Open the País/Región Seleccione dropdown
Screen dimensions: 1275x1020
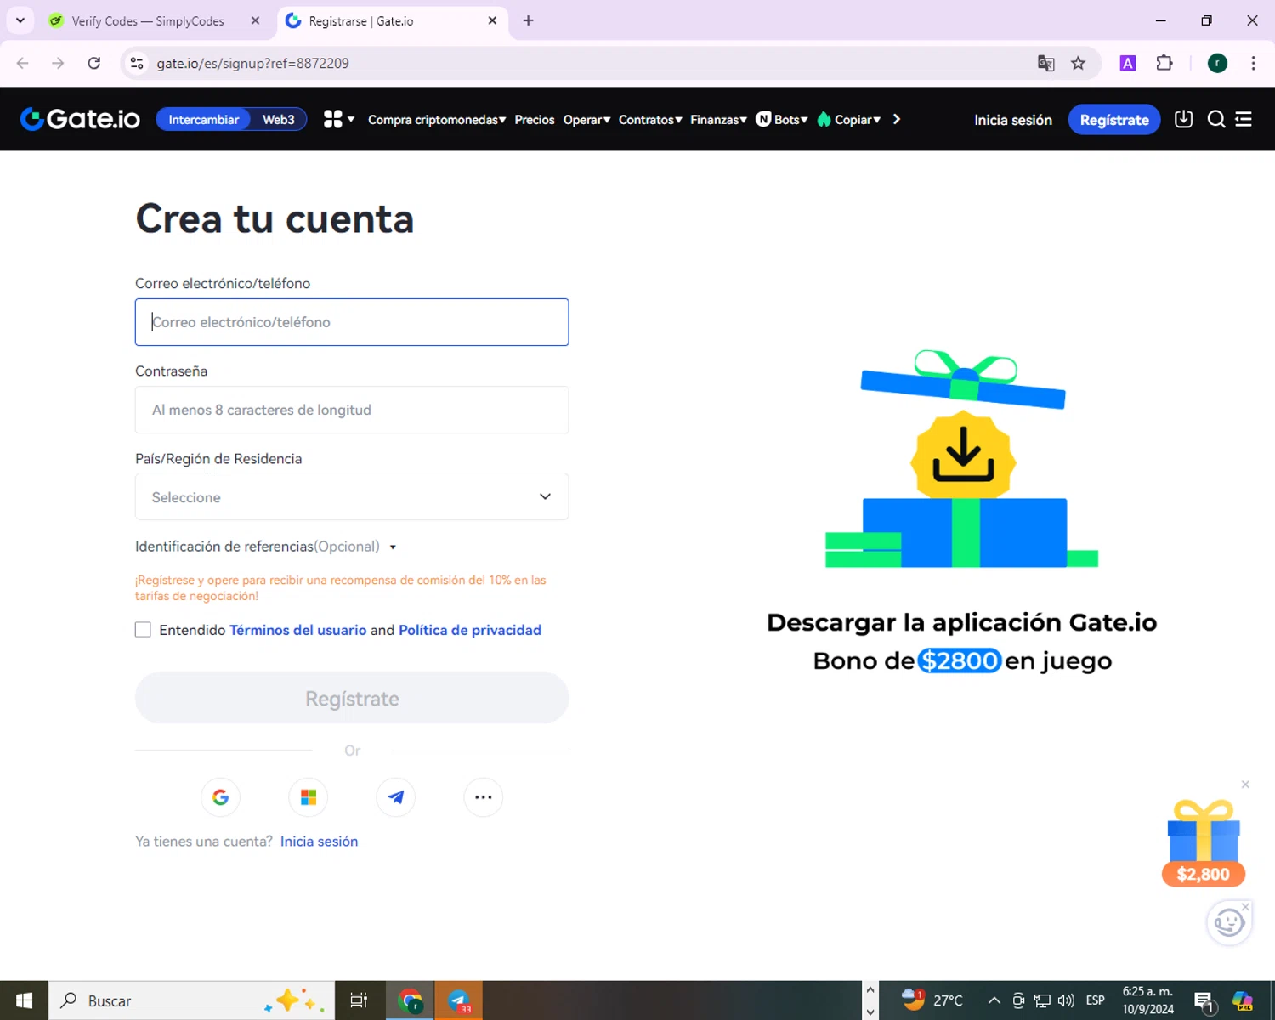click(x=352, y=496)
